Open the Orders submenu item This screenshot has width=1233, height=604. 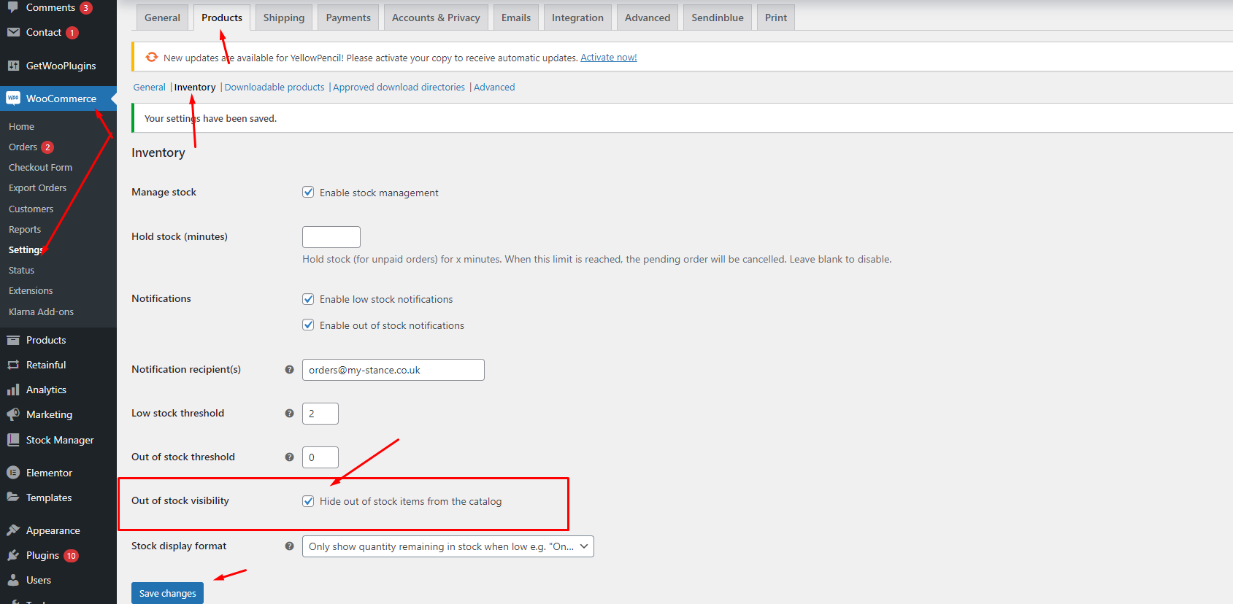pos(23,147)
